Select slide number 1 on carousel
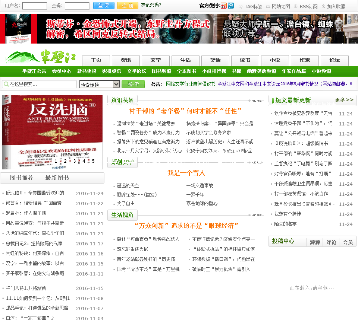 (56, 161)
